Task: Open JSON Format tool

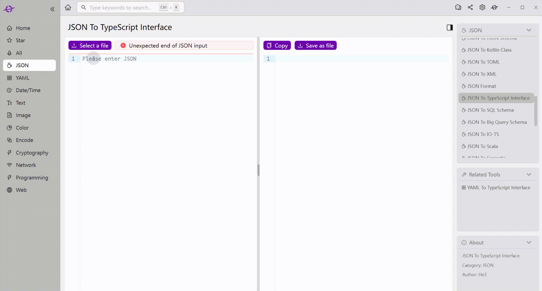Action: click(x=496, y=86)
